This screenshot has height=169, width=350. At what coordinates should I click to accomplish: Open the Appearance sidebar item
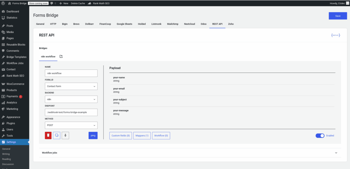click(14, 117)
